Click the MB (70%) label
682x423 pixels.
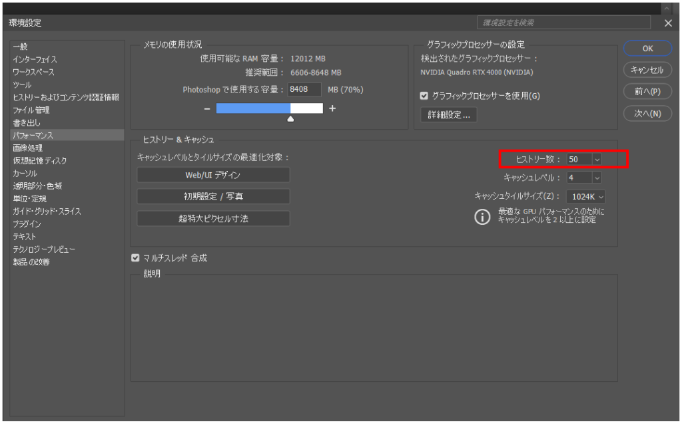coord(346,90)
